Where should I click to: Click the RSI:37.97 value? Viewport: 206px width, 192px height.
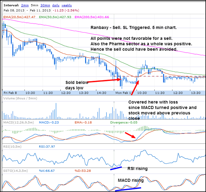click(47, 146)
